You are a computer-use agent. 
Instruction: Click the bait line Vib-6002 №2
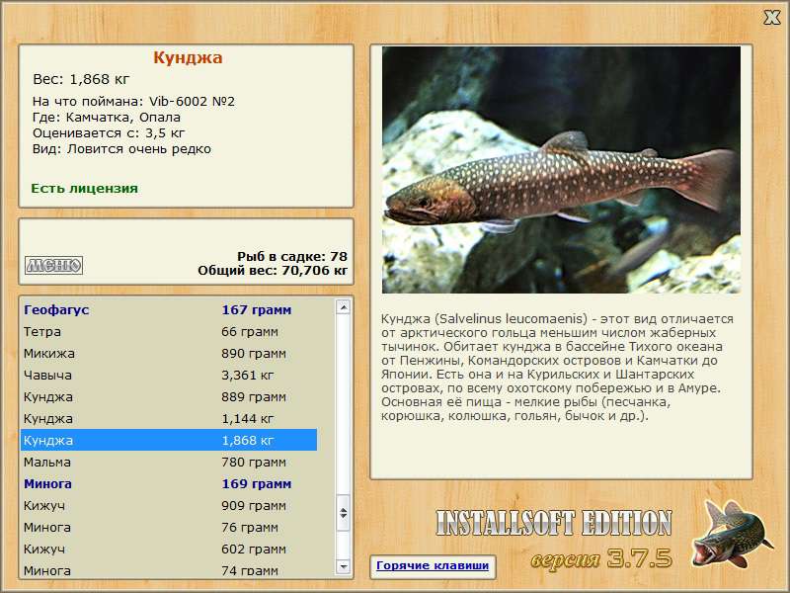(x=133, y=102)
